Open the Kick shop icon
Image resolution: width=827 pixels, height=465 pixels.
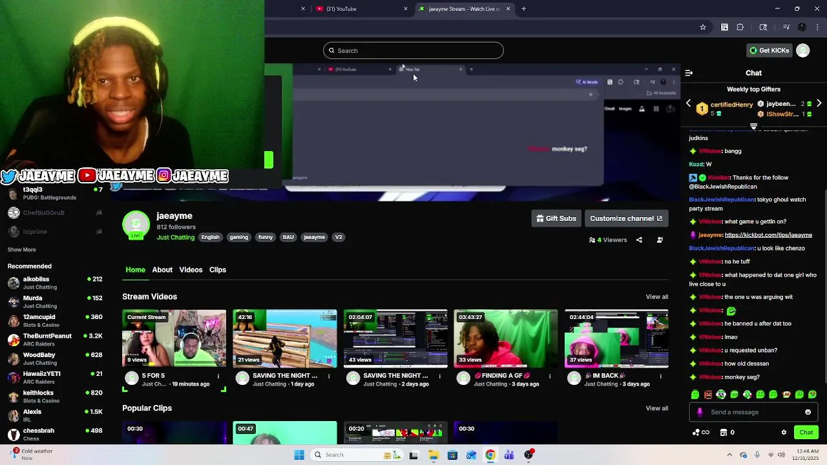click(724, 433)
